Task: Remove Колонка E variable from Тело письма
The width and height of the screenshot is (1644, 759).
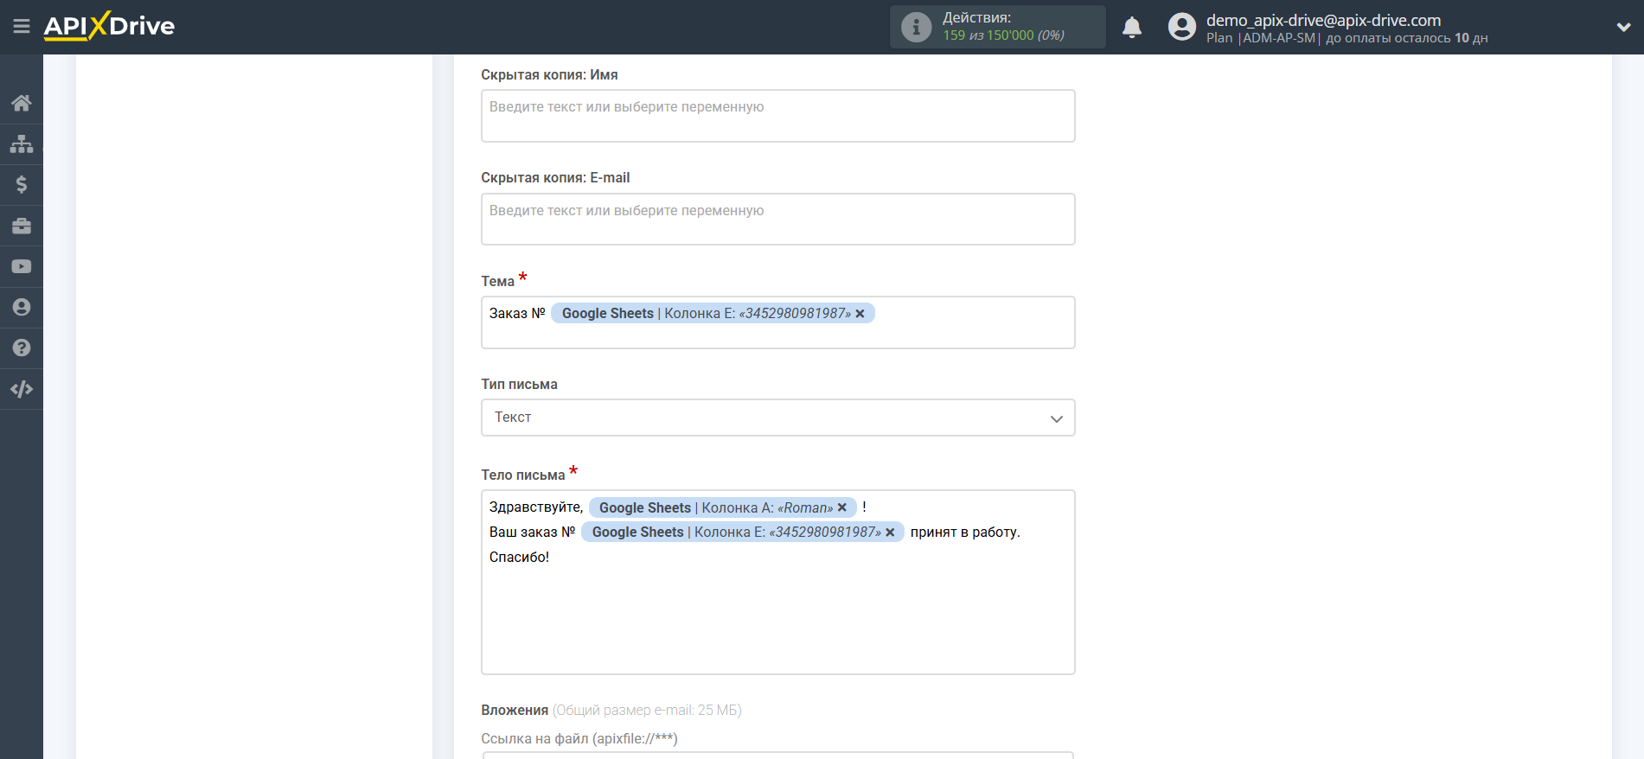Action: click(890, 533)
